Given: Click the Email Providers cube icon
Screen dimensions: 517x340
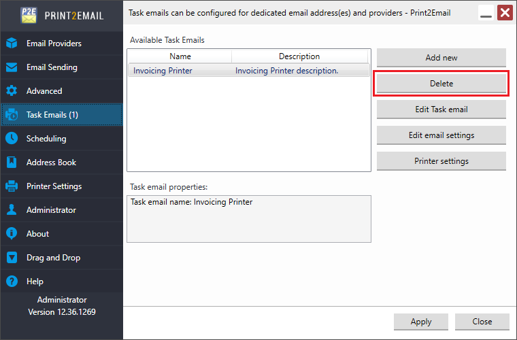Looking at the screenshot, I should coord(12,44).
